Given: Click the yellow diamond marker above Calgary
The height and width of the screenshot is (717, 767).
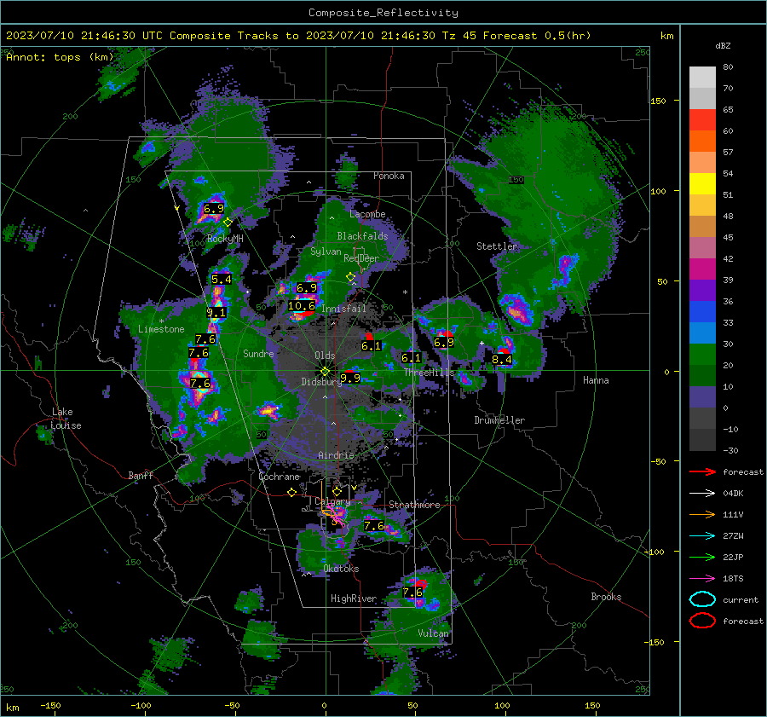Looking at the screenshot, I should [337, 491].
